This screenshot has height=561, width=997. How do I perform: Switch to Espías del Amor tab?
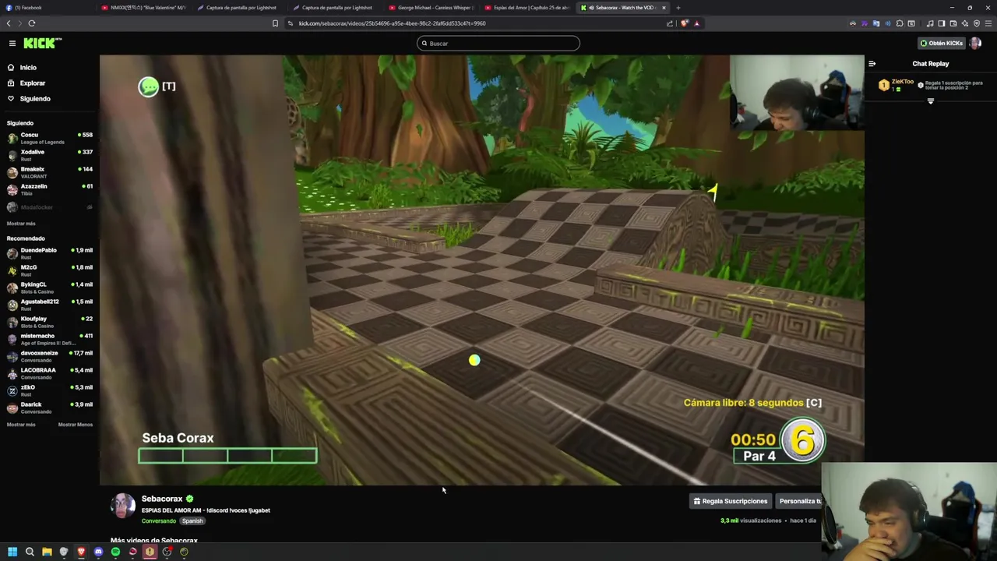point(527,8)
